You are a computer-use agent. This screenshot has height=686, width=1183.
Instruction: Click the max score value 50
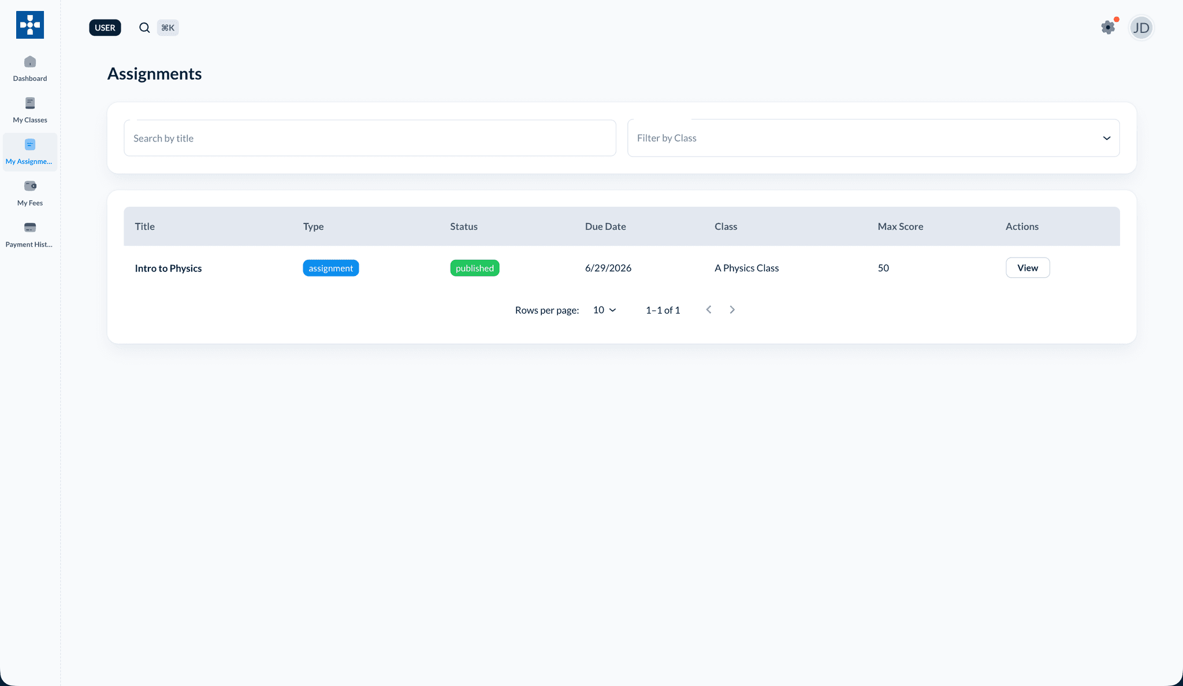coord(883,268)
